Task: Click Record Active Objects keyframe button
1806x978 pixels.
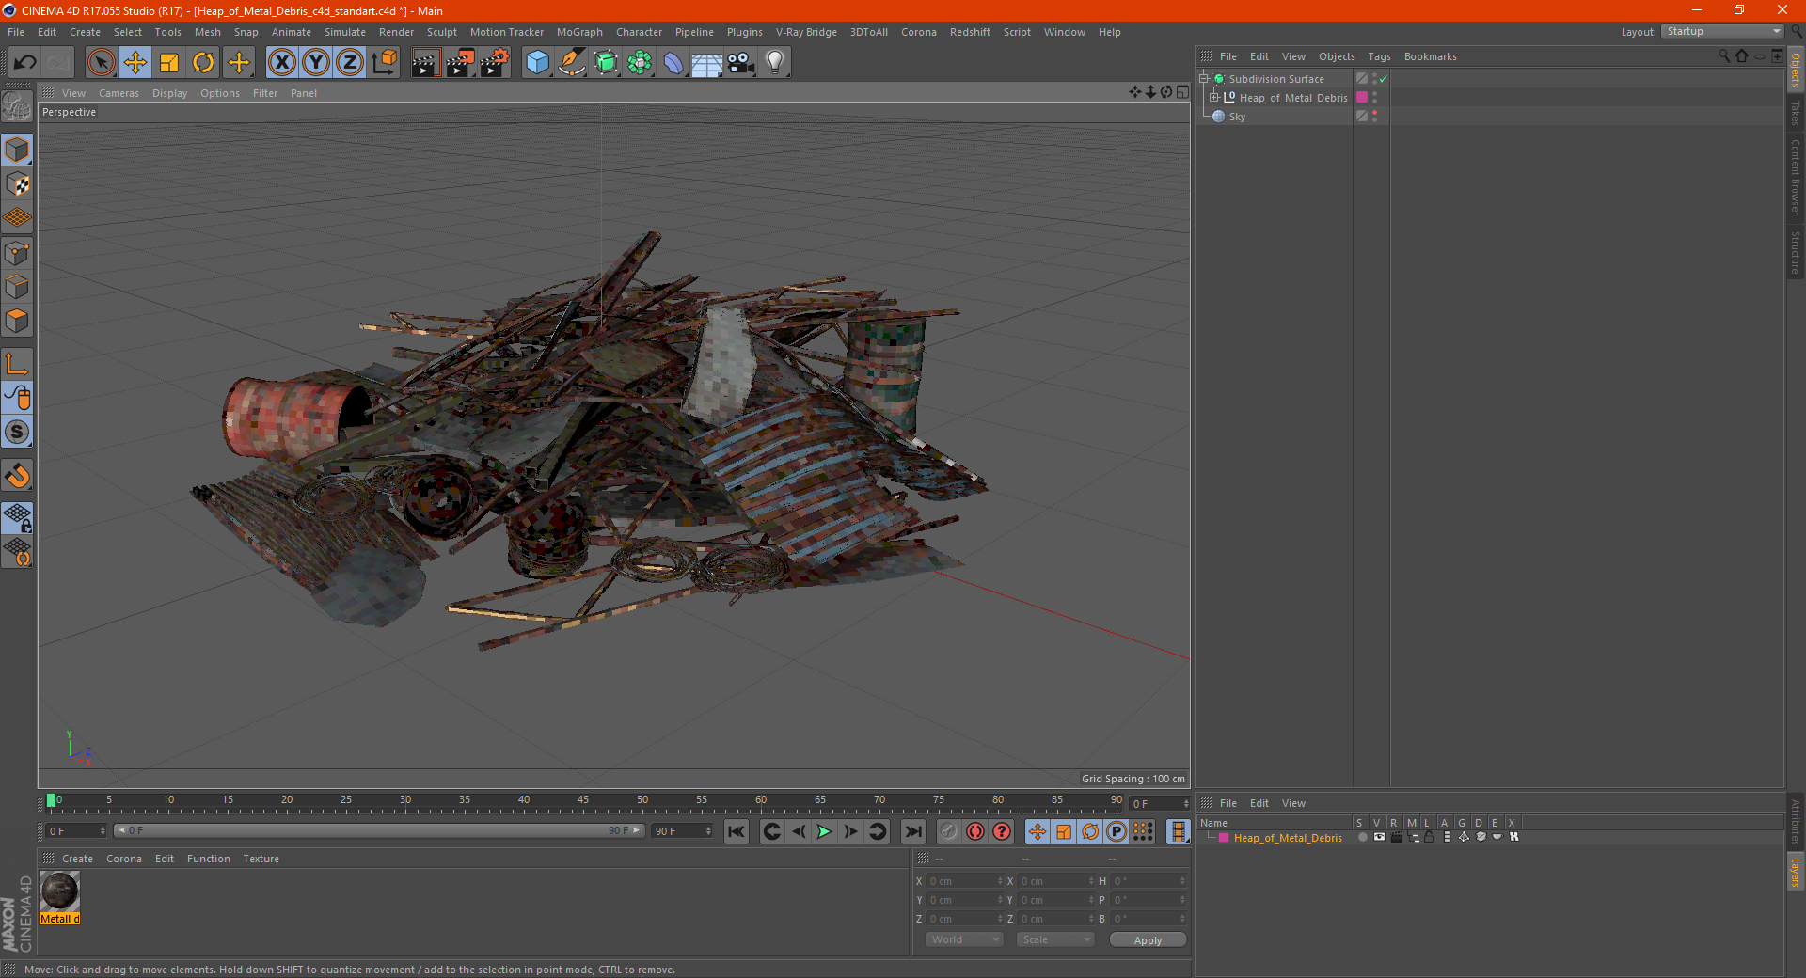Action: 949,831
